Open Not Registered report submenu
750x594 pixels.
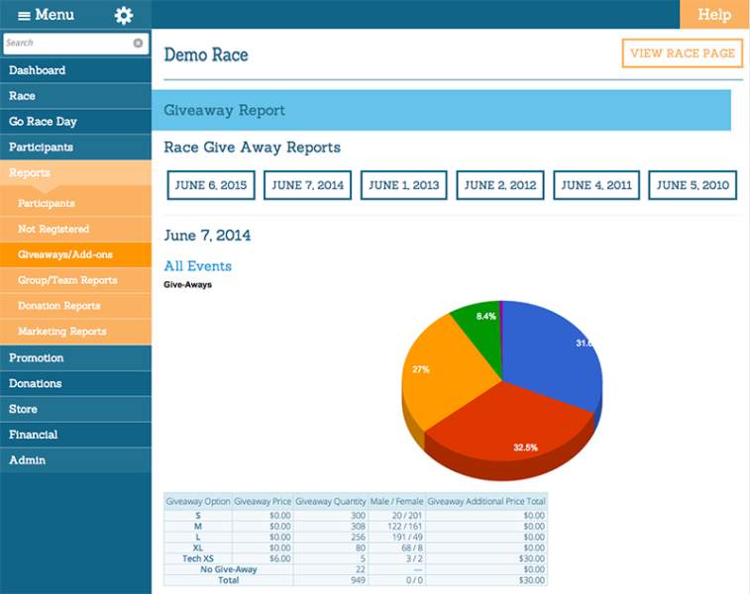(53, 229)
